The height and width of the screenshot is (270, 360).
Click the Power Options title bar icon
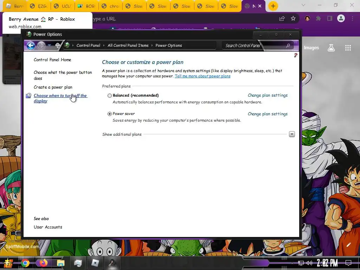[x=29, y=34]
